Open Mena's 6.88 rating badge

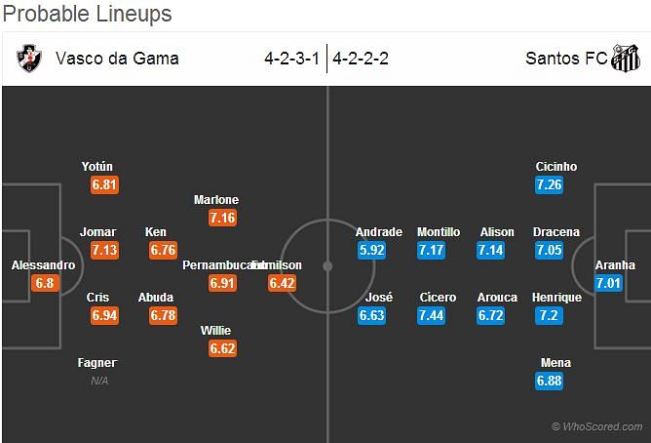click(549, 381)
